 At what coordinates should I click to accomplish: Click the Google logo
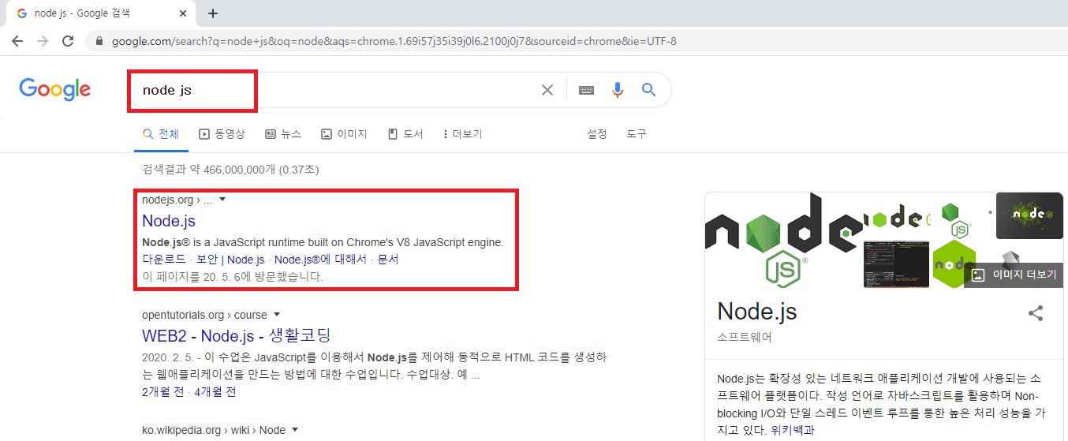[55, 89]
